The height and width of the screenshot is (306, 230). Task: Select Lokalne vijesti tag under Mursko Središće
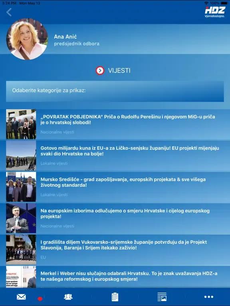pos(54,195)
